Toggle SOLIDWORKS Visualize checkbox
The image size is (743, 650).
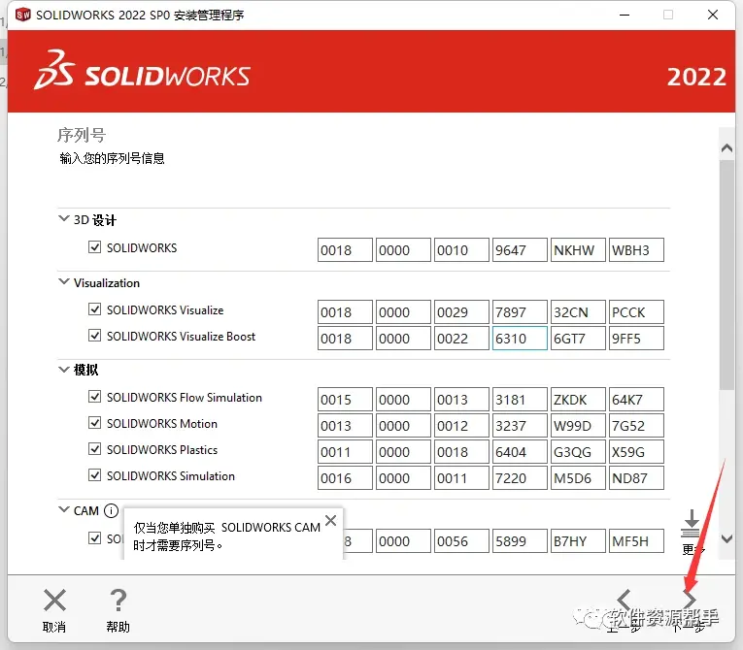tap(95, 309)
